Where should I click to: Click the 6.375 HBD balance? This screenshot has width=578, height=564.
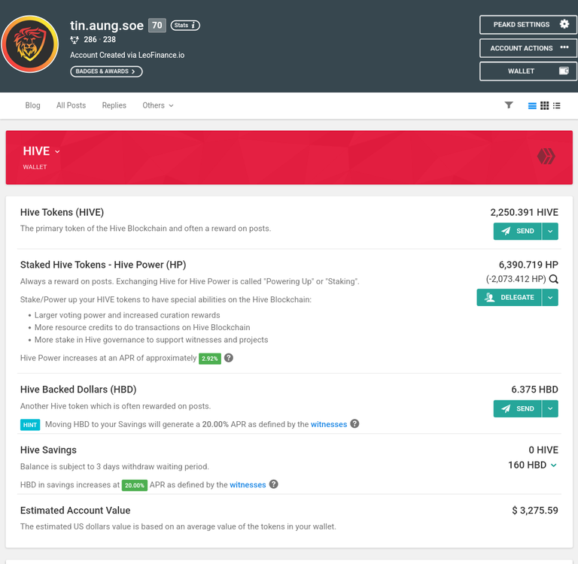point(534,390)
